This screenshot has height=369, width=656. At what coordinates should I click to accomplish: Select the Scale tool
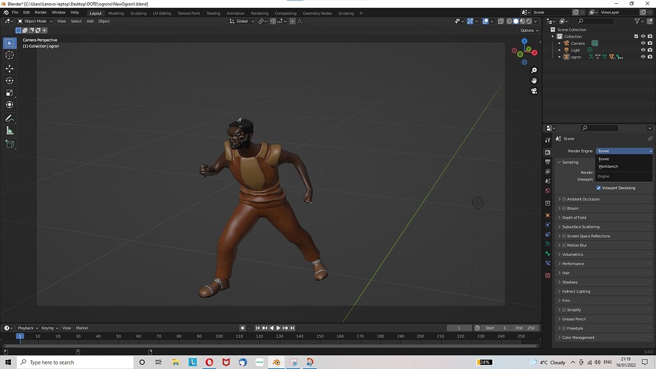[10, 93]
